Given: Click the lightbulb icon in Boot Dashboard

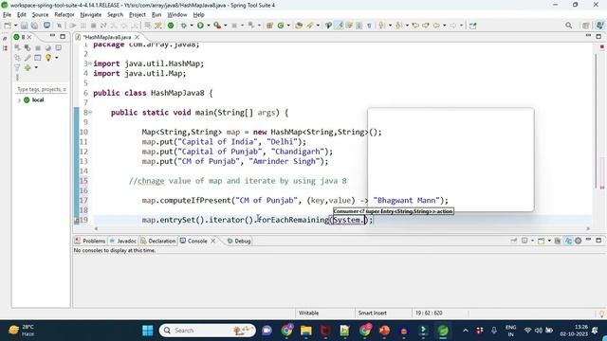Looking at the screenshot, I should (48, 58).
